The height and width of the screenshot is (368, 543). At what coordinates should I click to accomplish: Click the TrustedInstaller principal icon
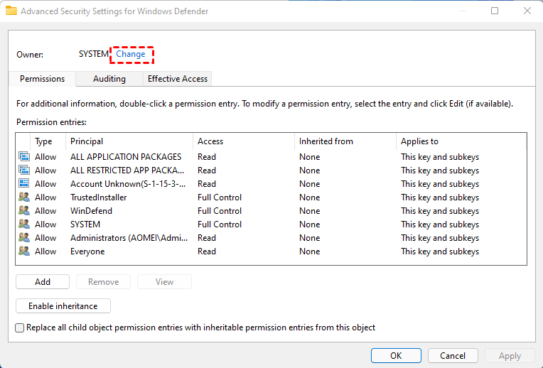point(24,197)
